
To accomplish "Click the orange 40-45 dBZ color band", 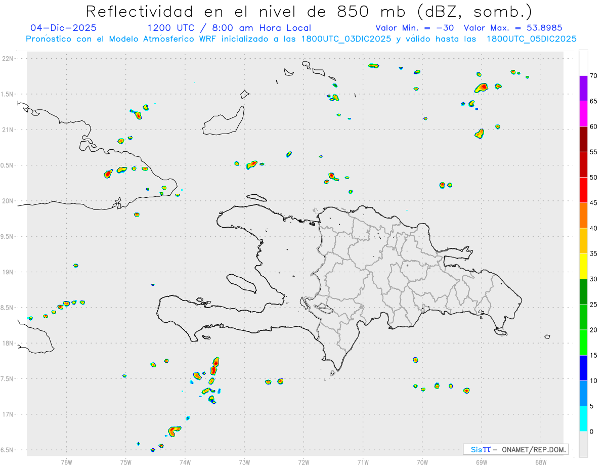I will pos(583,215).
